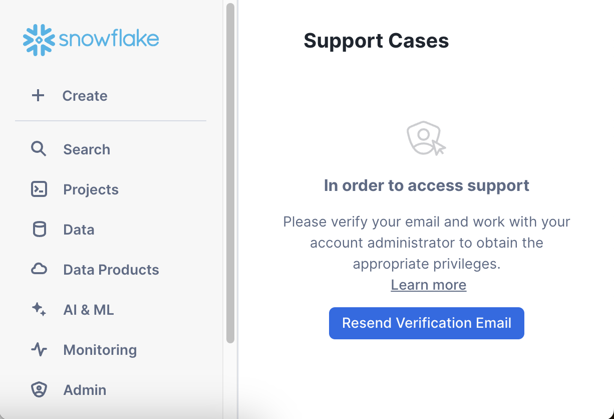Open Projects via the worksheet terminal icon
Viewport: 614px width, 419px height.
pos(39,189)
